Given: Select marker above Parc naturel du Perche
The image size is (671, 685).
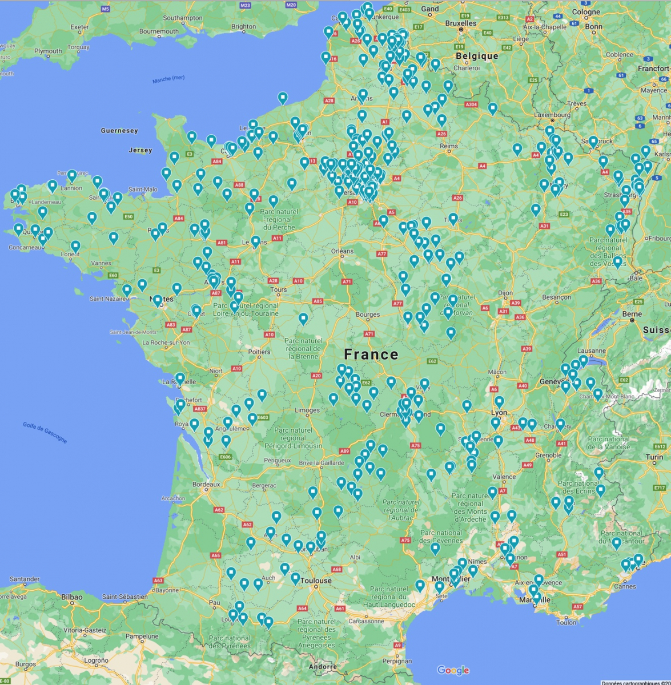Looking at the screenshot, I should click(x=273, y=201).
